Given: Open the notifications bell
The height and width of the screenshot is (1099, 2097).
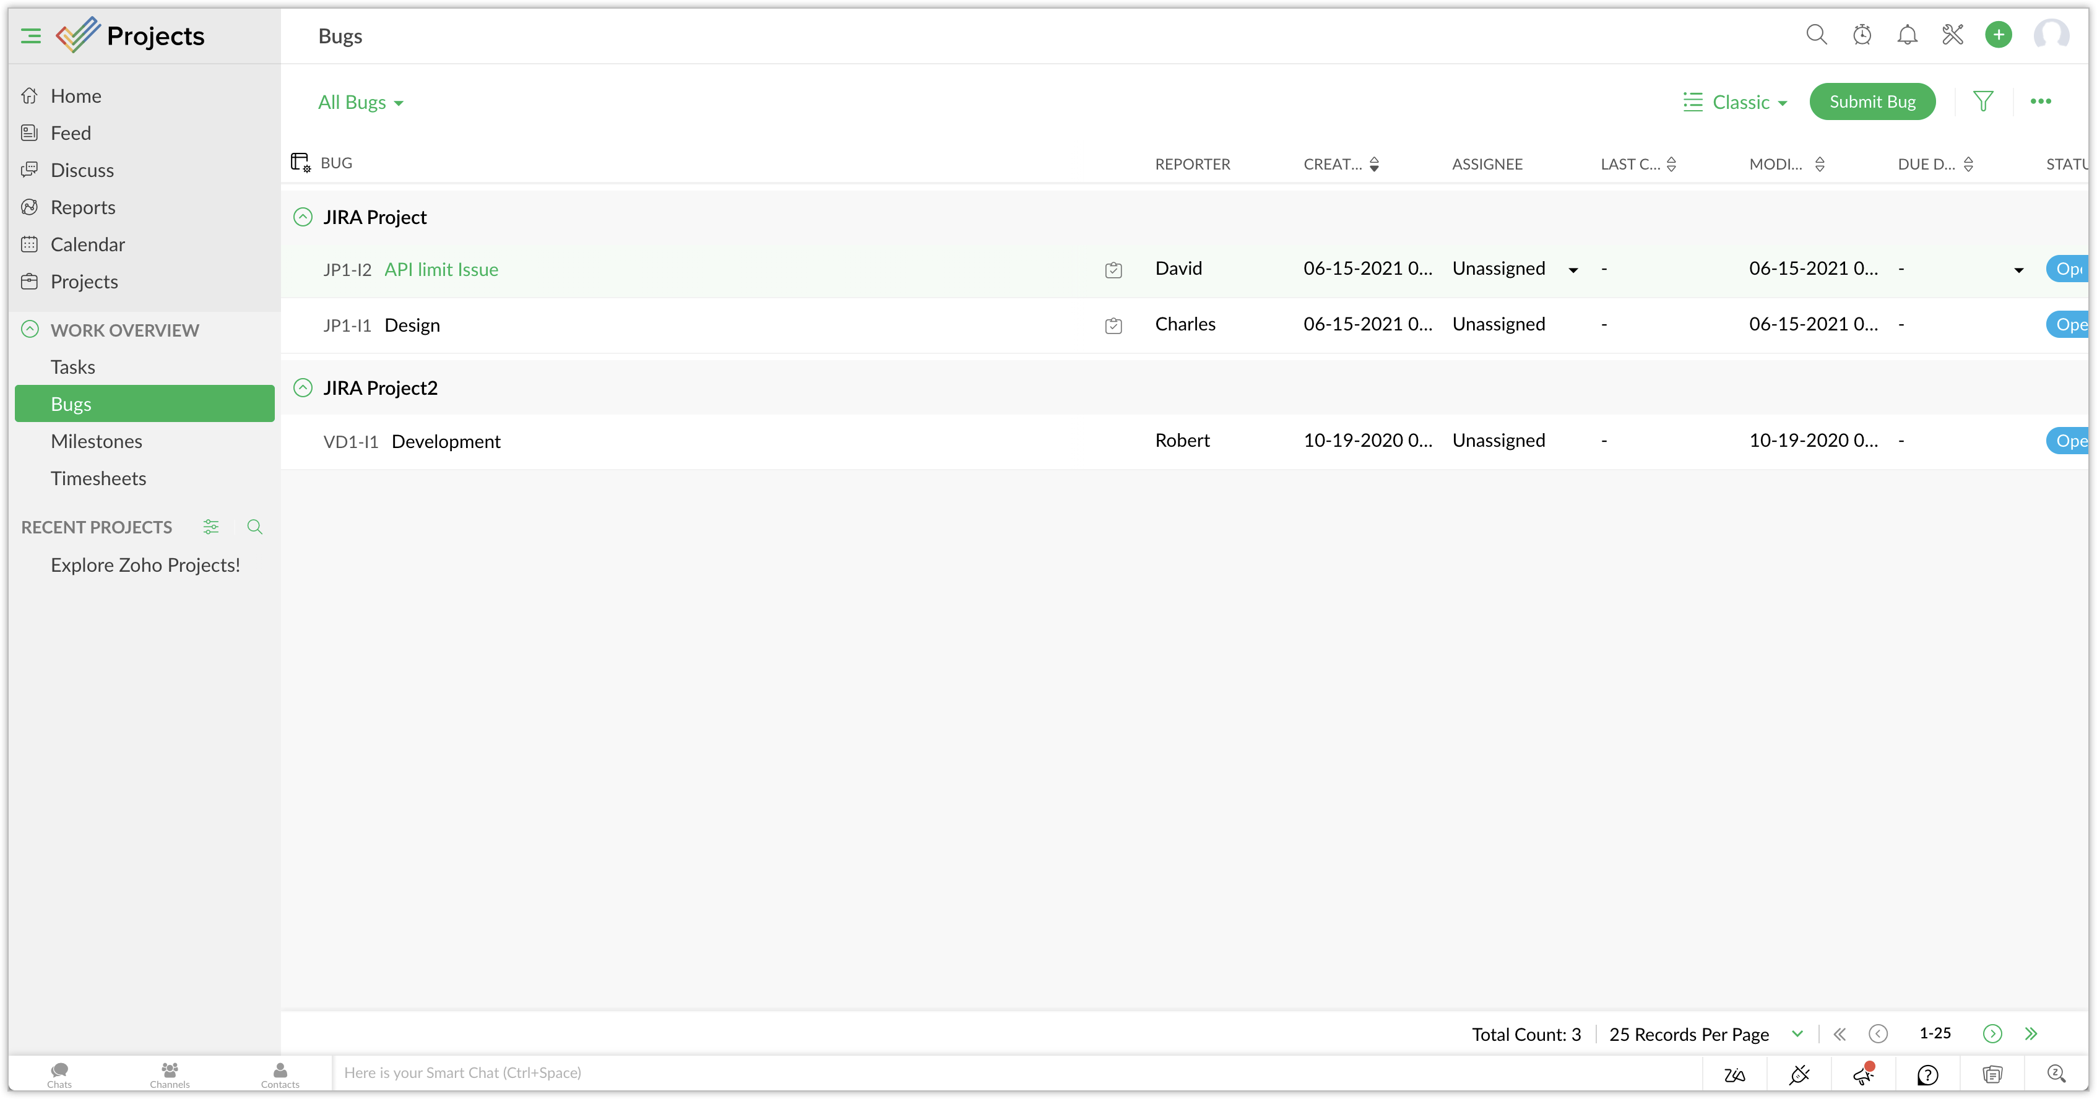Looking at the screenshot, I should 1908,35.
